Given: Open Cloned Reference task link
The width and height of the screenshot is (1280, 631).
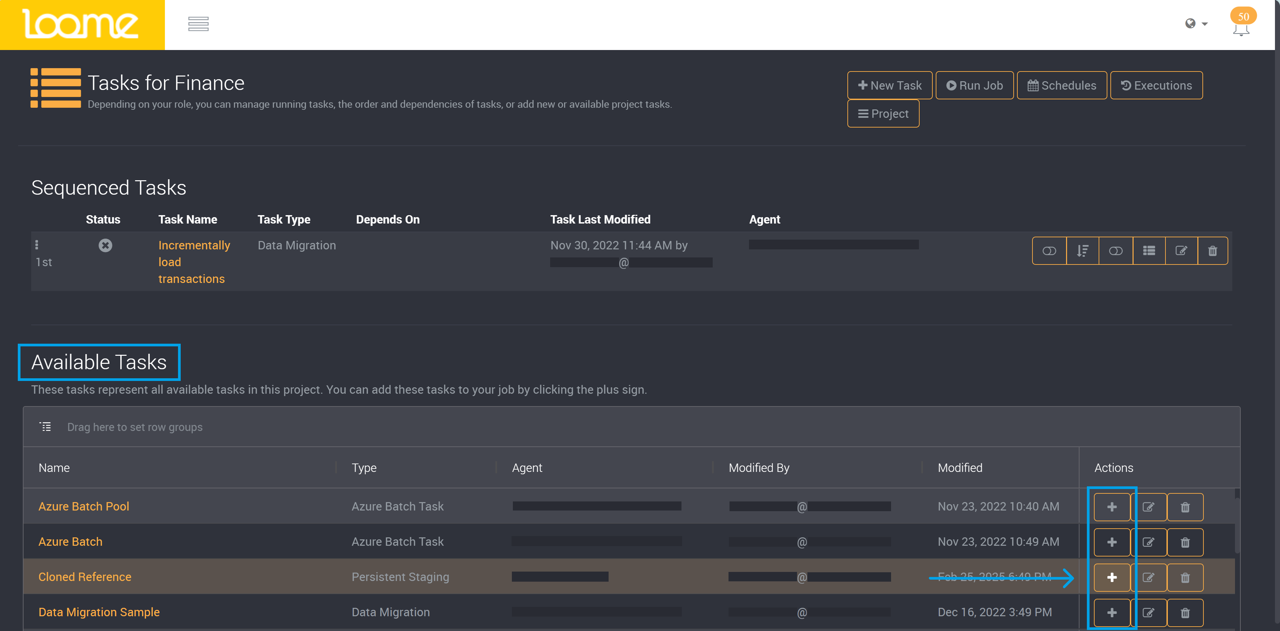Looking at the screenshot, I should pos(85,577).
